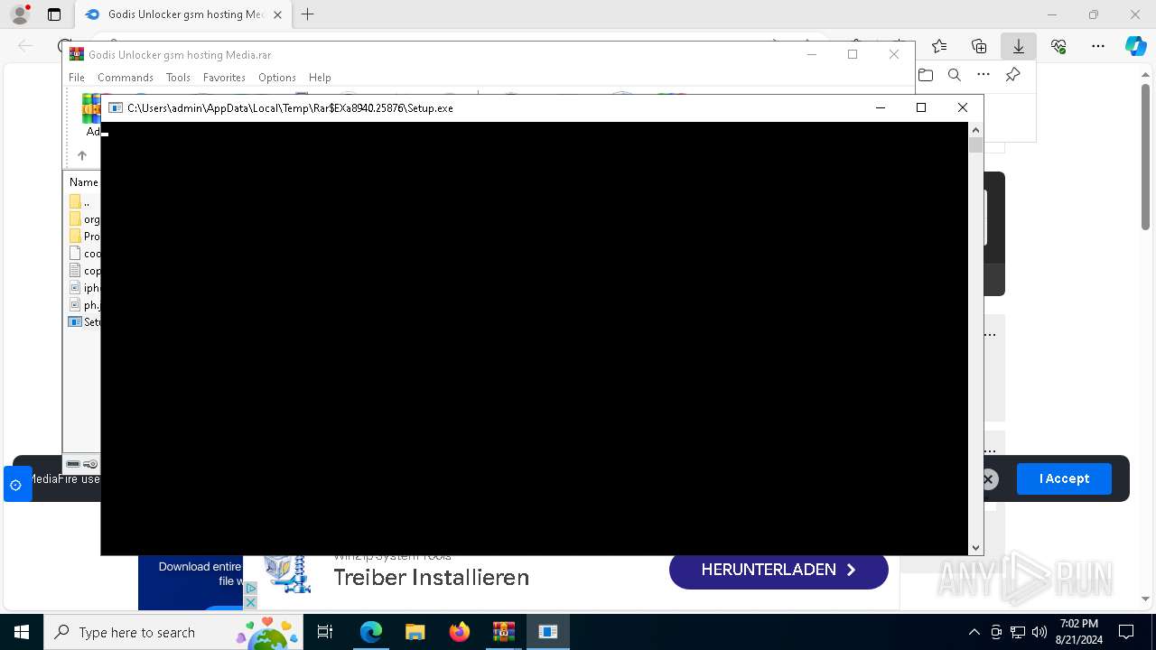Dismiss the cookie banner with X icon
The image size is (1156, 650).
pos(989,479)
